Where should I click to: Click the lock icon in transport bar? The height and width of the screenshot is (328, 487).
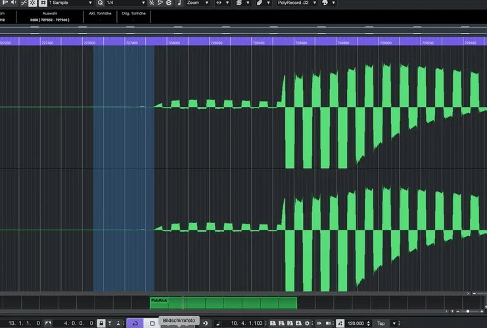pos(101,323)
